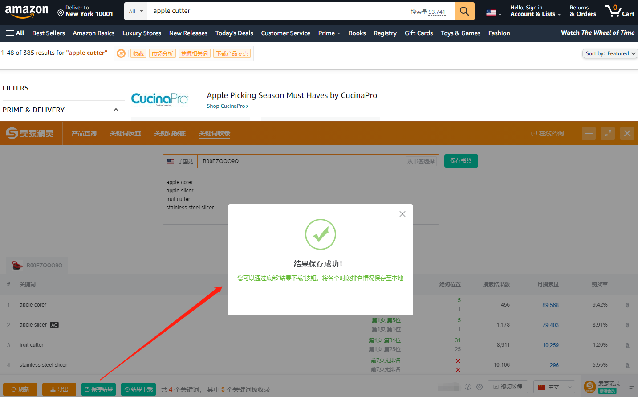The image size is (638, 397).
Task: Click the help question mark icon in bottom bar
Action: (468, 387)
